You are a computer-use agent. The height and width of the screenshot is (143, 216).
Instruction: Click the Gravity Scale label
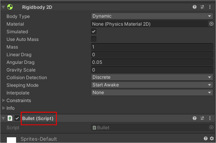click(x=21, y=70)
